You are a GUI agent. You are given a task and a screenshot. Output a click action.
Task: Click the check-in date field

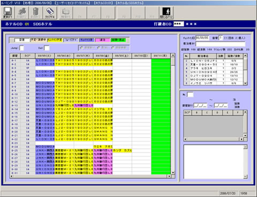coord(202,38)
